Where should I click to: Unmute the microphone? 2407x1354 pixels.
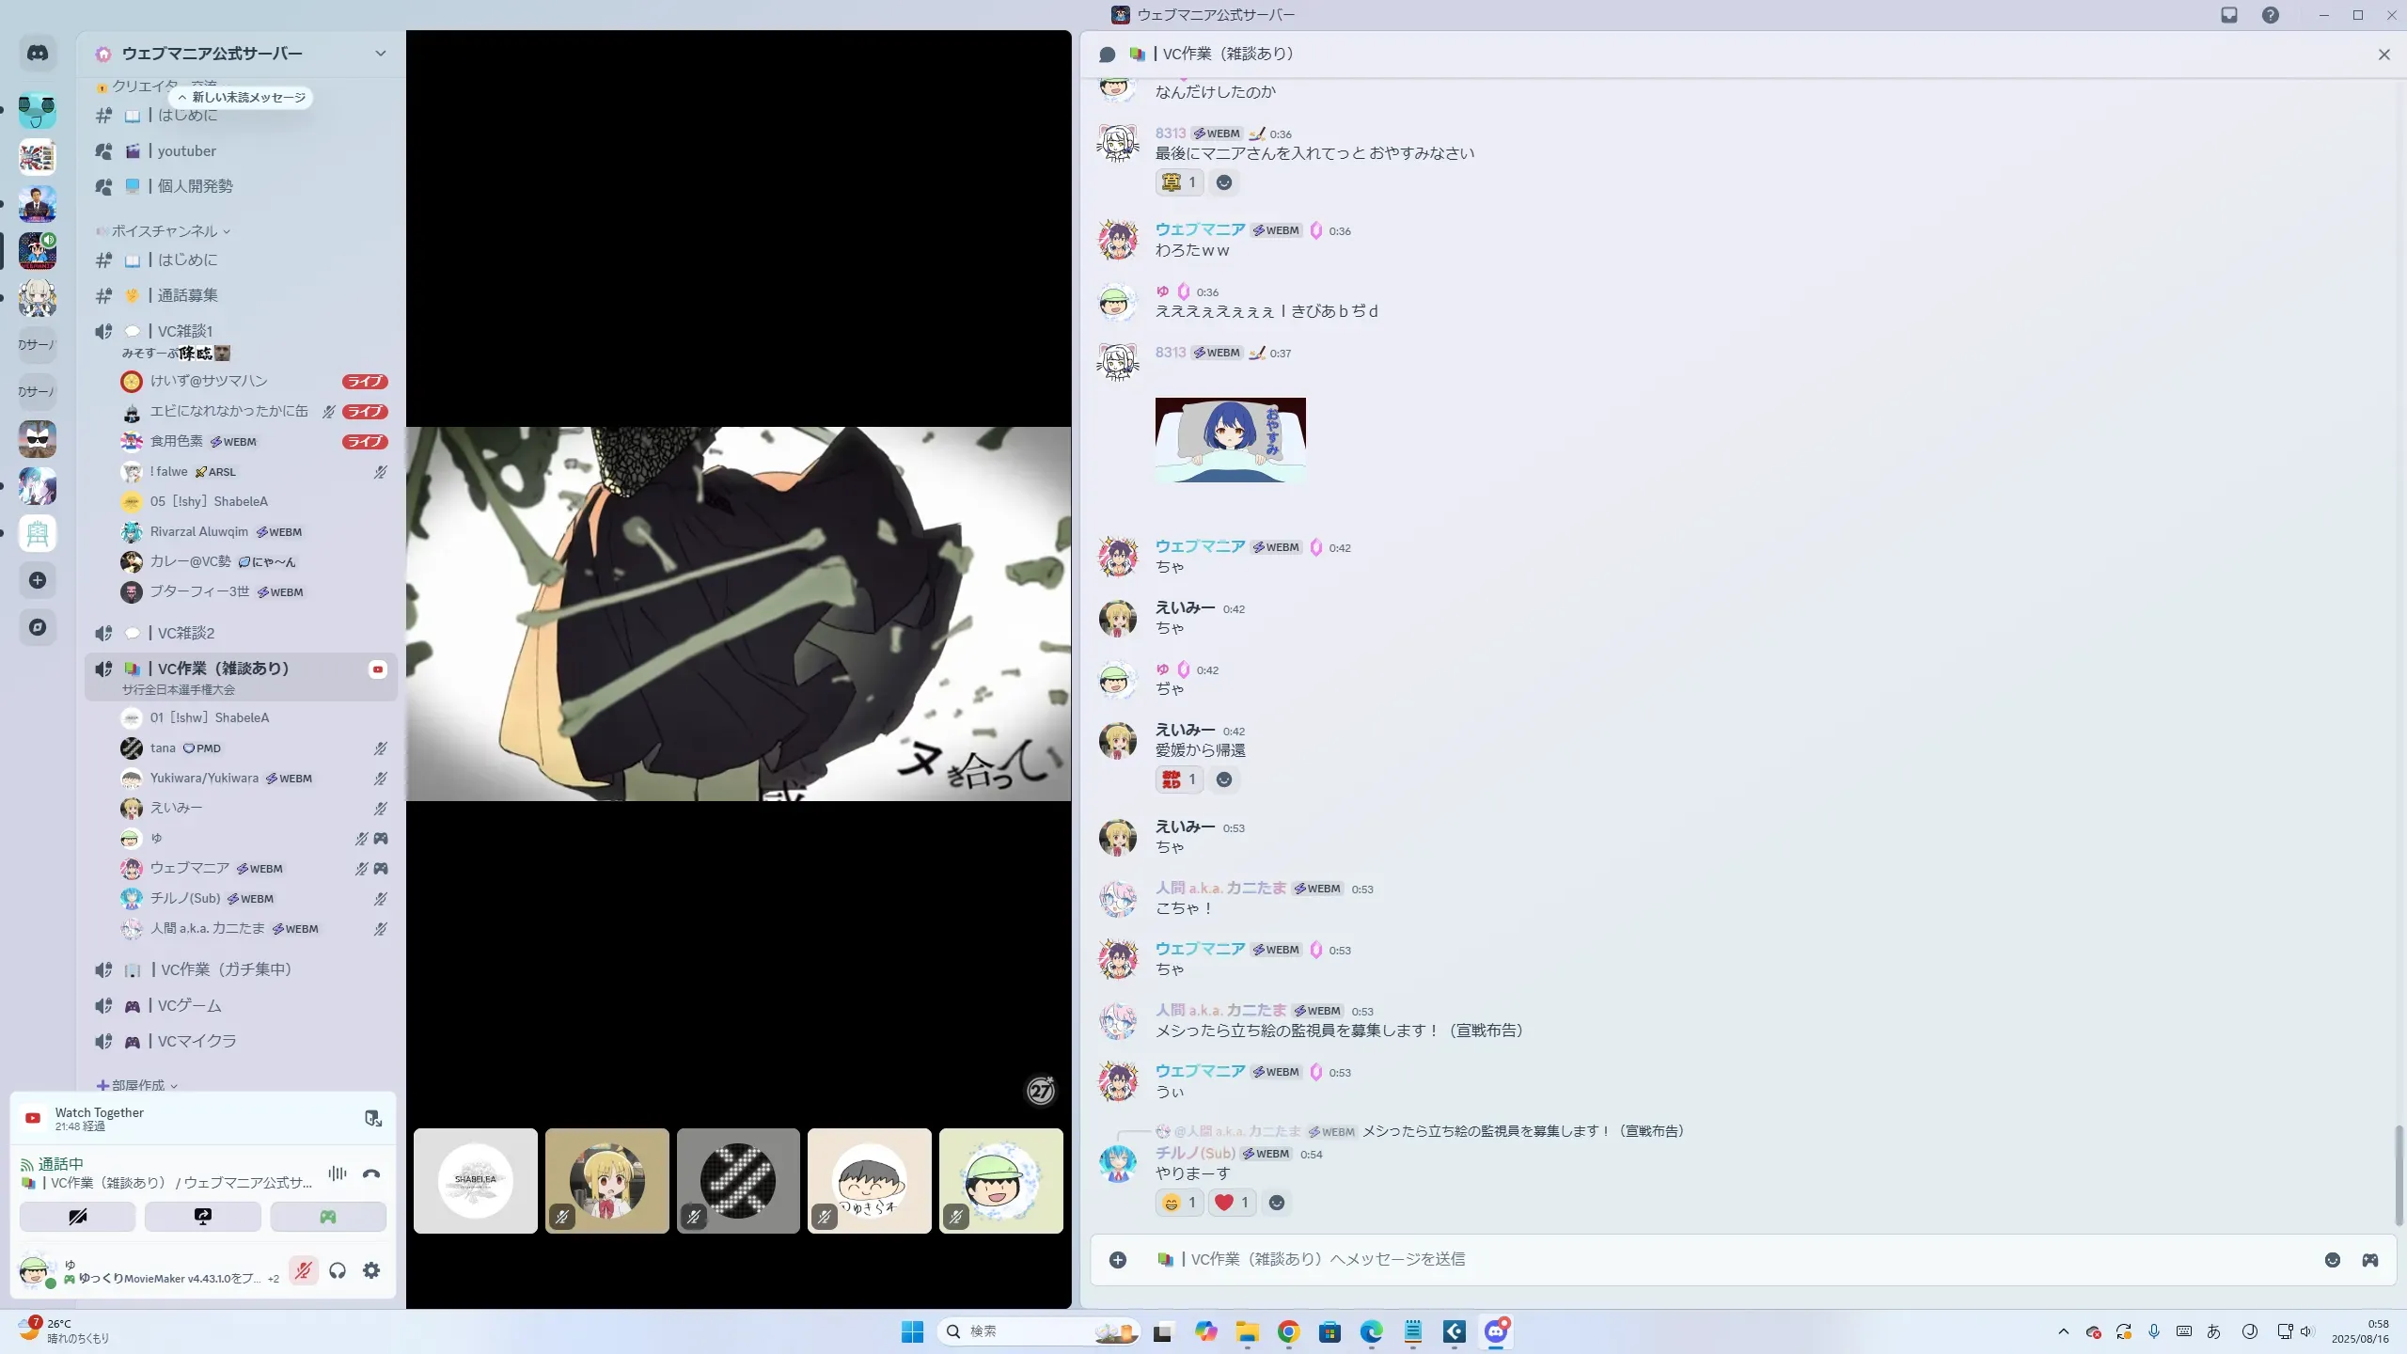pos(303,1270)
